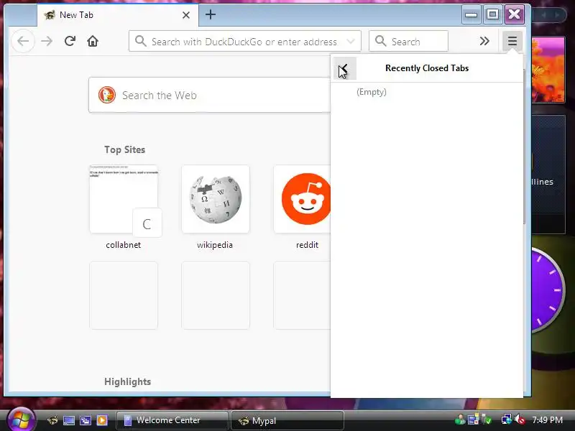The image size is (575, 431).
Task: Open the collabnet top site tile
Action: coord(124,199)
